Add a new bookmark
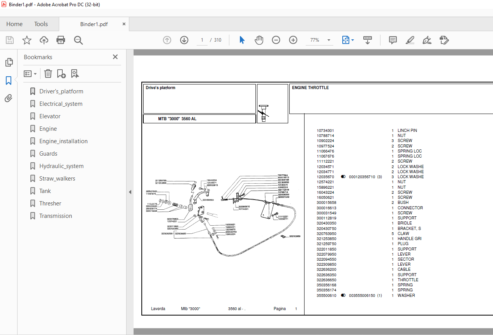 [61, 74]
